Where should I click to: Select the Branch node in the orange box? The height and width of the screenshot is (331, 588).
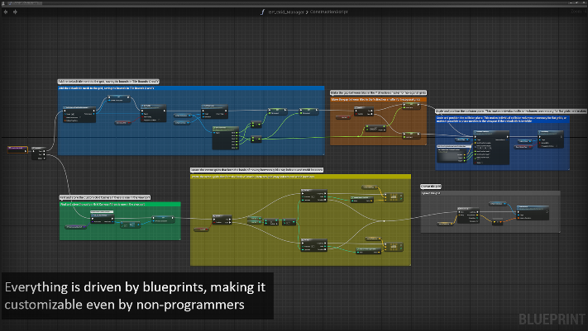pos(364,111)
